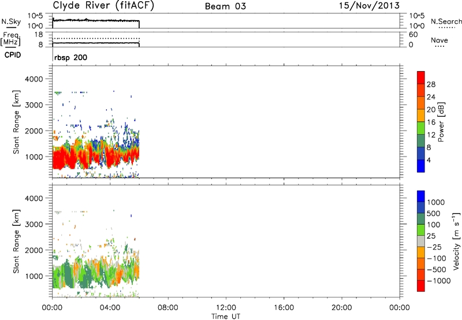Image resolution: width=462 pixels, height=320 pixels.
Task: Click the 04:00 time axis tick label
Action: coord(110,308)
